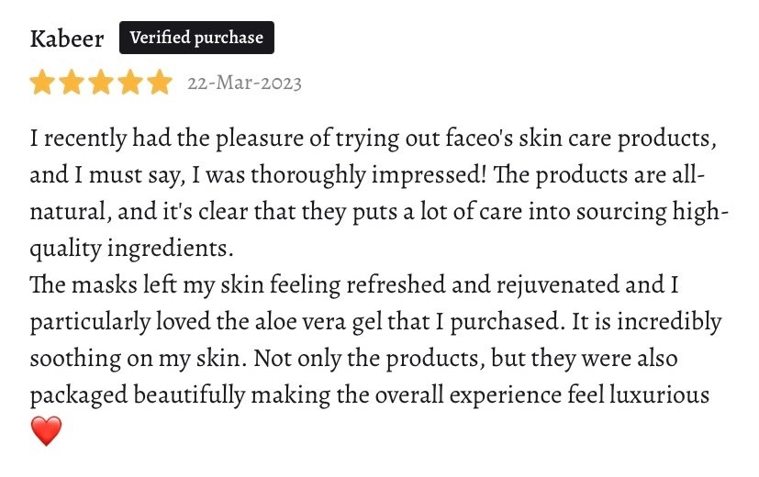Click the word rejuvenated in the review
Screen dimensions: 759x477
(558, 284)
